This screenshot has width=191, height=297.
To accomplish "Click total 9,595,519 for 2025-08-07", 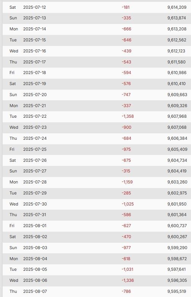I will point(177,291).
